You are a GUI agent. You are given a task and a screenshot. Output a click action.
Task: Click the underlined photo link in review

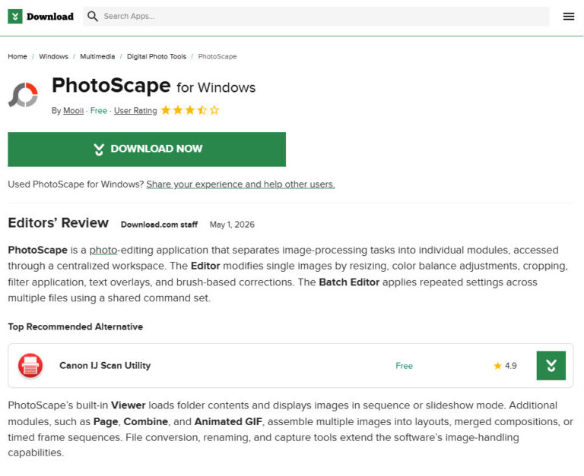103,251
